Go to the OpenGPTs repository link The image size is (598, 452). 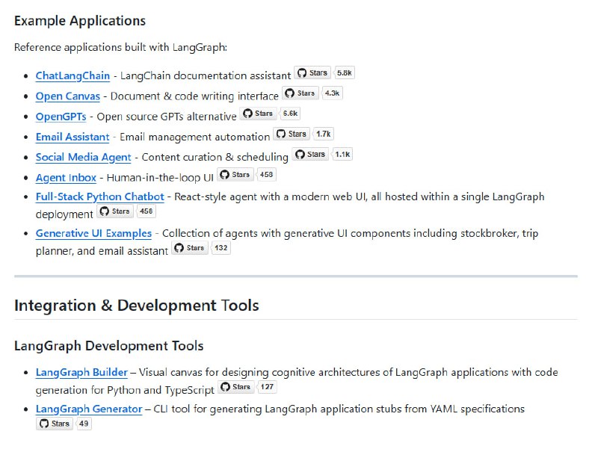61,117
